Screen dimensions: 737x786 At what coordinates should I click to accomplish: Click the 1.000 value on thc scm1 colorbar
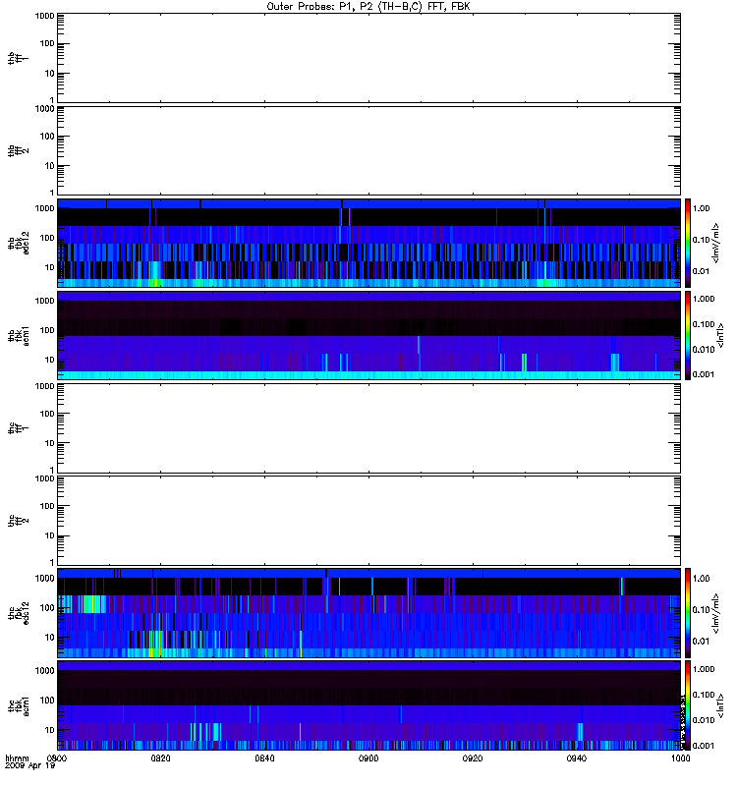coord(704,669)
